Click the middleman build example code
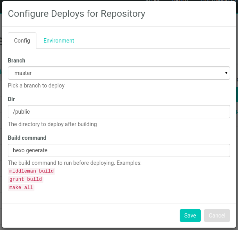 (32, 171)
